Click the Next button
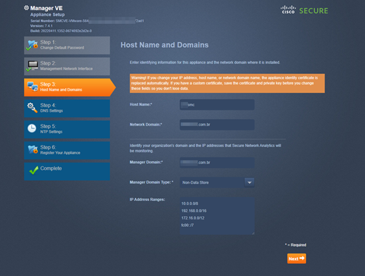 297,259
